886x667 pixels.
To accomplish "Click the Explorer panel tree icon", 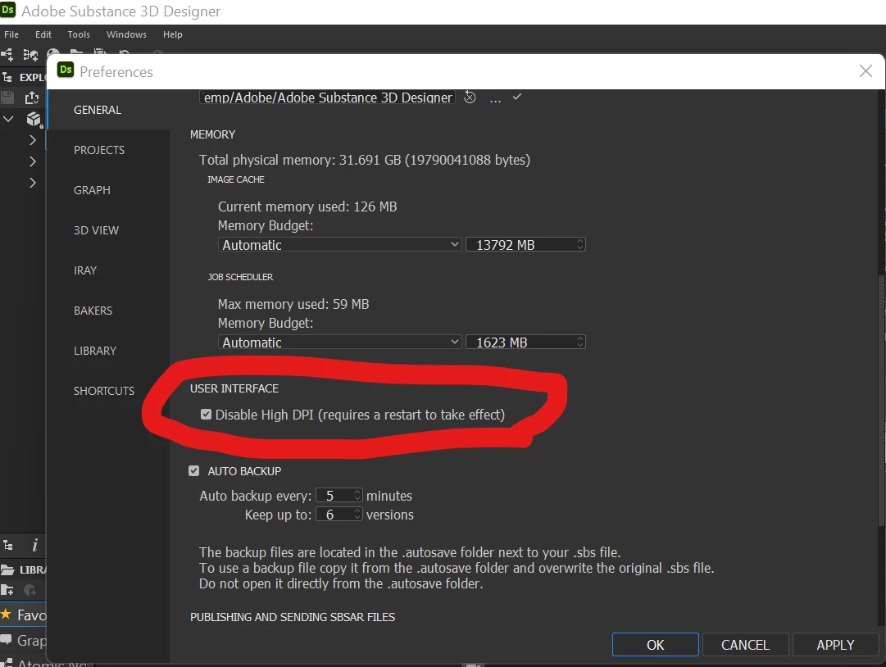I will click(x=7, y=77).
